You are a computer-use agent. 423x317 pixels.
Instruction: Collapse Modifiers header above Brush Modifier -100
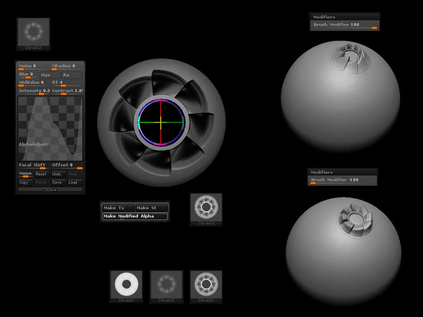342,173
